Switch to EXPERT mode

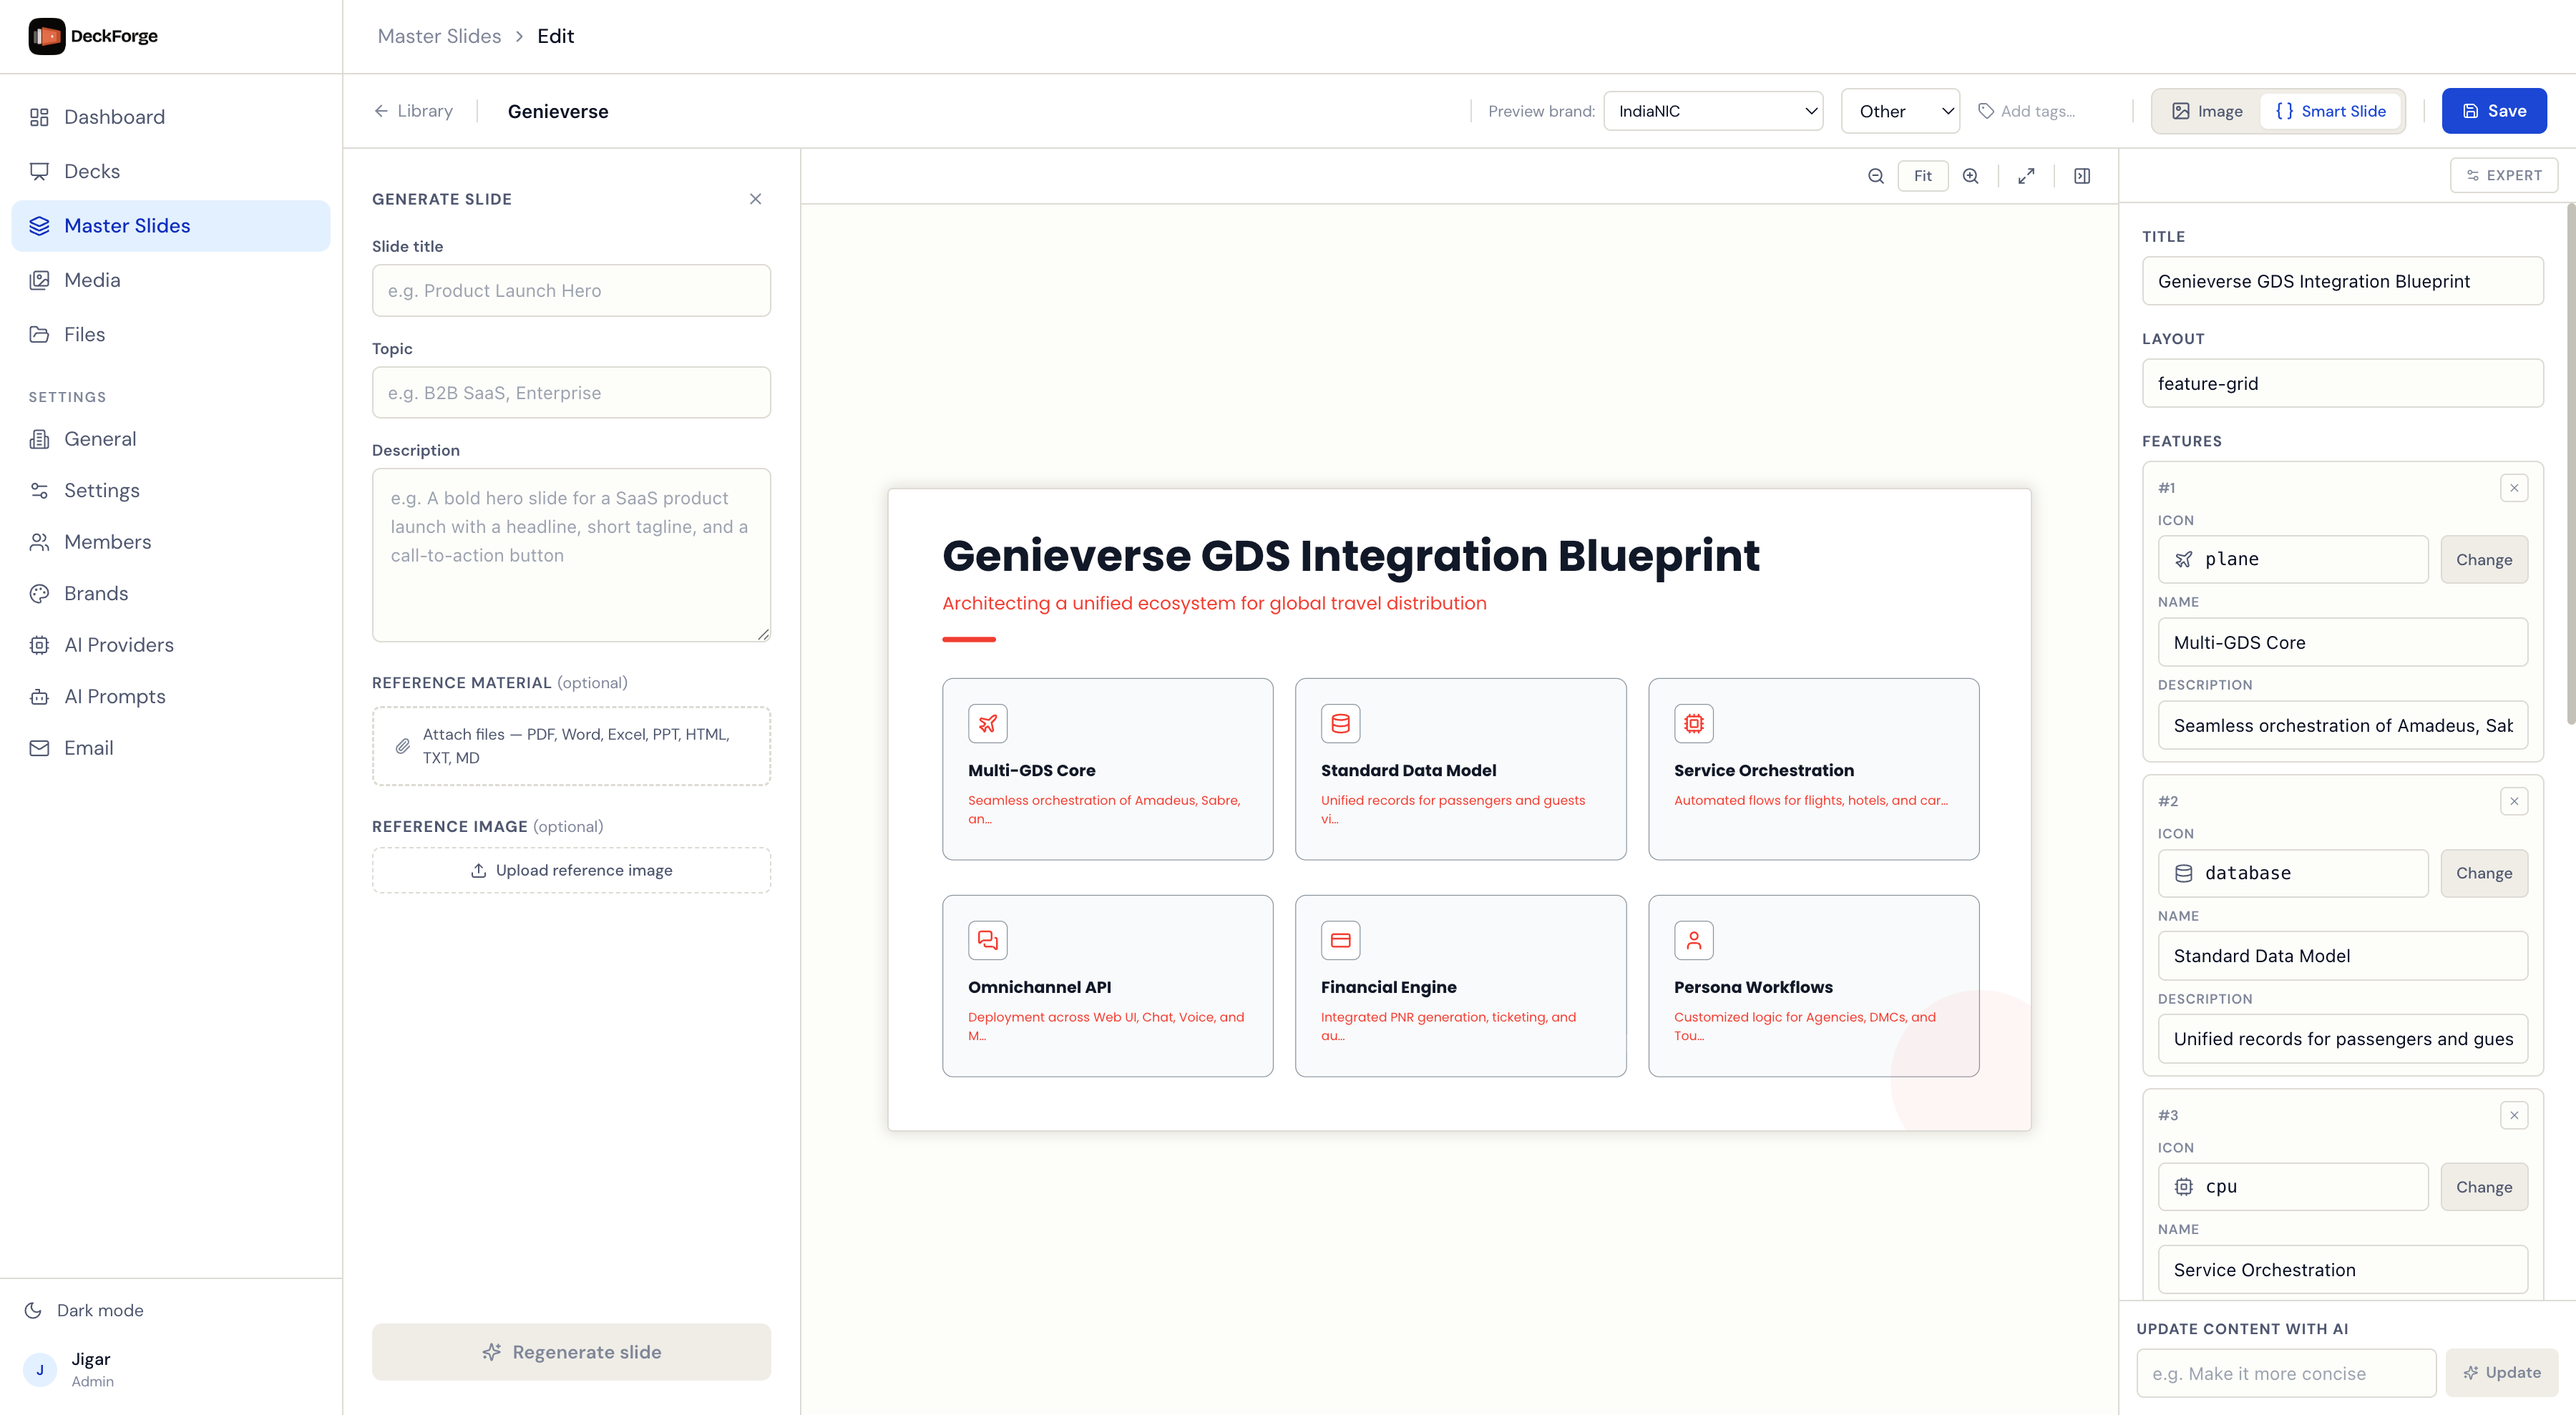[x=2504, y=175]
